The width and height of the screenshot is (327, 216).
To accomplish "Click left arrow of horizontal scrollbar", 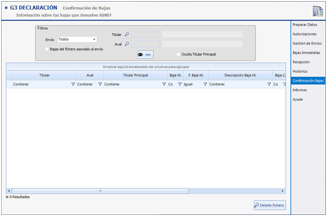I will [x=9, y=191].
